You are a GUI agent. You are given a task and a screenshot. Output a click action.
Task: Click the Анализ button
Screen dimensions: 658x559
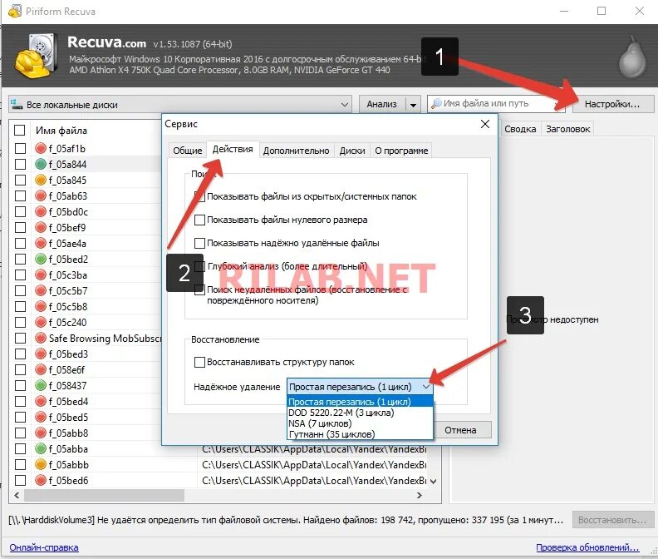pyautogui.click(x=382, y=104)
